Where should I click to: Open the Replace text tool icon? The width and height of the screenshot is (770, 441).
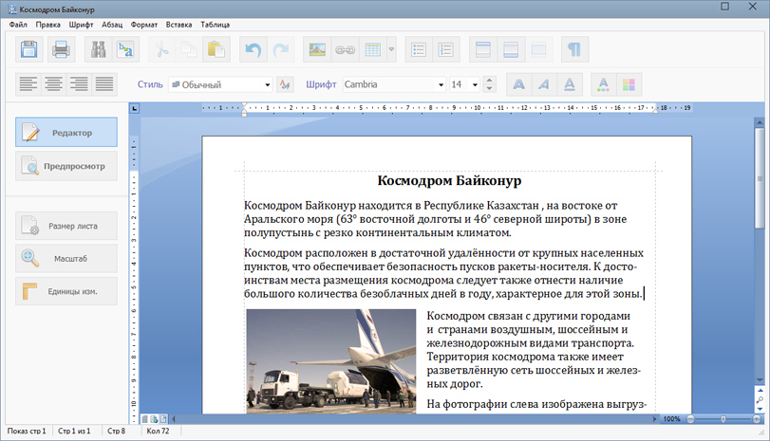[x=125, y=49]
